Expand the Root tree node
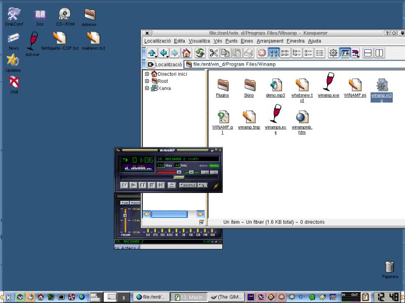Screen dimensions: 405x303 tap(147, 81)
